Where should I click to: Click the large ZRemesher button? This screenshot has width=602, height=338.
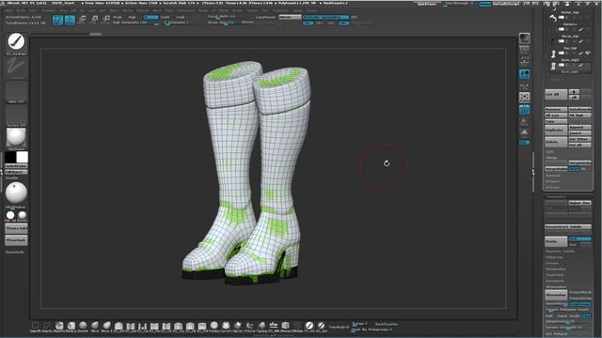pos(556,295)
